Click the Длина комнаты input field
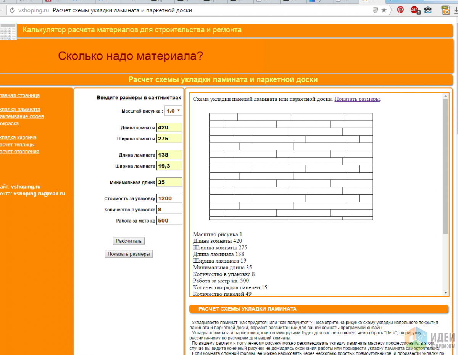The image size is (458, 355). click(x=169, y=127)
